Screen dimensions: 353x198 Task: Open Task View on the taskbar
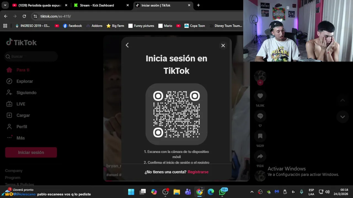coord(143,192)
